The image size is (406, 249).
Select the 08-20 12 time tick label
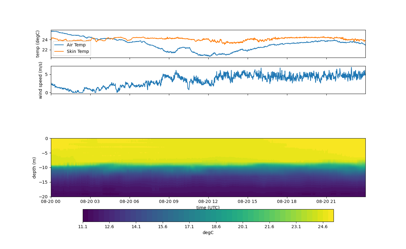[208, 201]
